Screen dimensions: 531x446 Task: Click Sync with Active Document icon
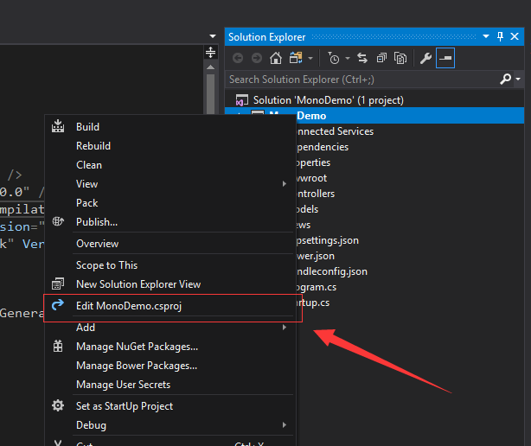click(362, 58)
